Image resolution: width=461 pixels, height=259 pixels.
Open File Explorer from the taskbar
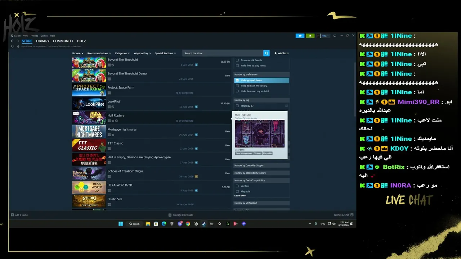[148, 224]
